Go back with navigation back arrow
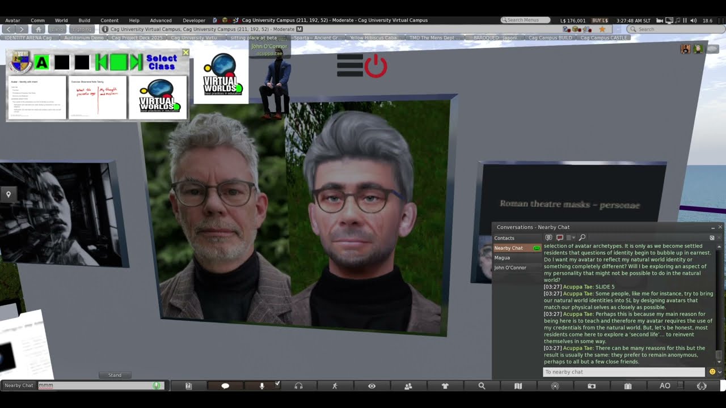Viewport: 726px width, 408px height. click(9, 29)
